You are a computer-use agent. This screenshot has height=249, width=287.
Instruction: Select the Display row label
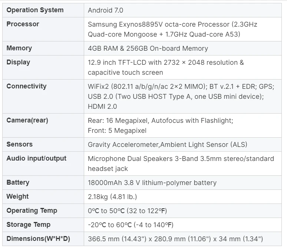pyautogui.click(x=18, y=62)
